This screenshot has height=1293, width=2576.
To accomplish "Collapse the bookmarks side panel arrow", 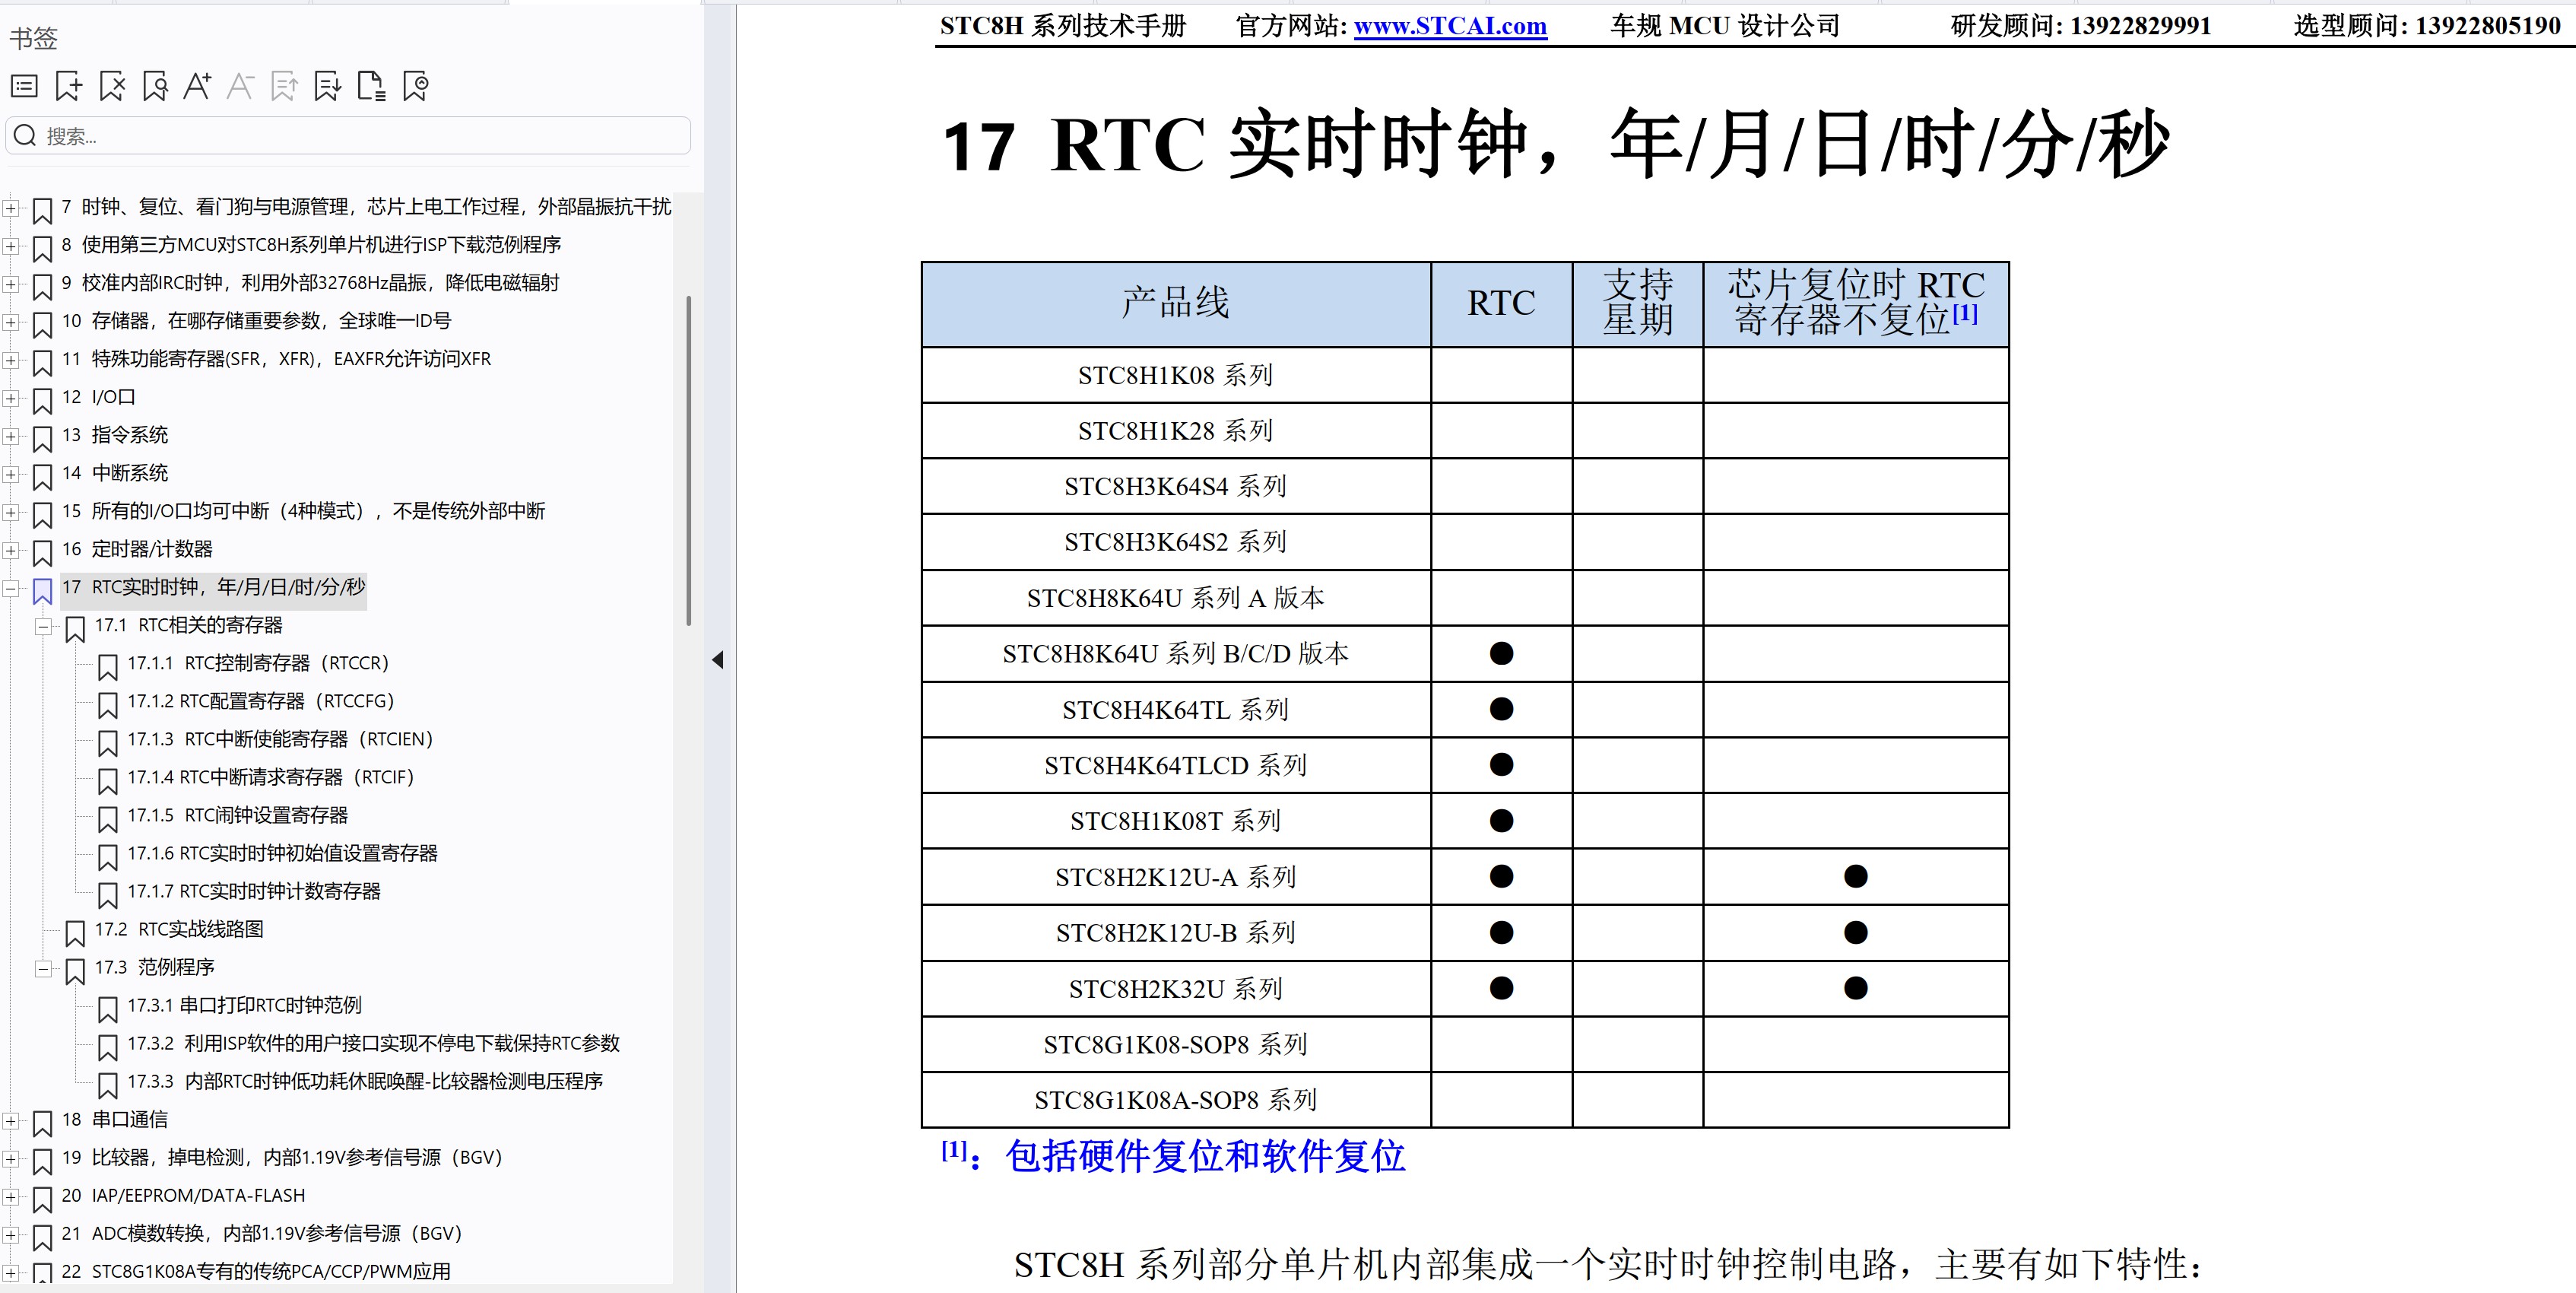I will pyautogui.click(x=717, y=660).
